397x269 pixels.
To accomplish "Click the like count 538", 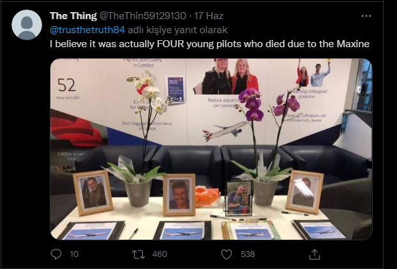I will [247, 254].
